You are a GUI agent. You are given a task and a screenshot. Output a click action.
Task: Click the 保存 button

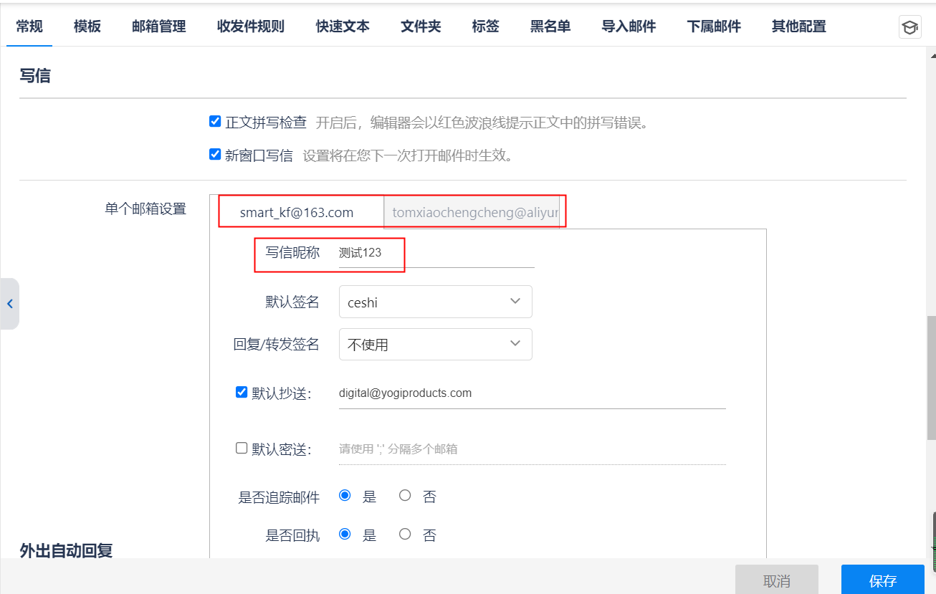883,580
